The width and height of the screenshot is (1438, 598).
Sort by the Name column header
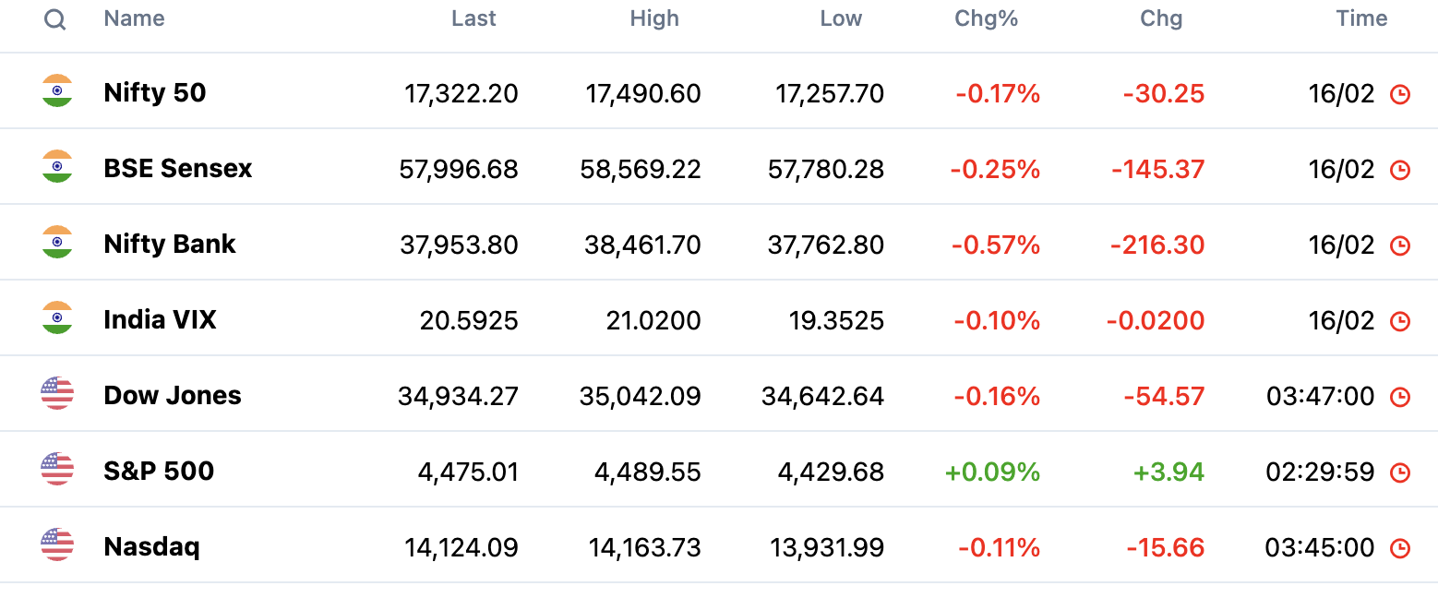pos(135,18)
